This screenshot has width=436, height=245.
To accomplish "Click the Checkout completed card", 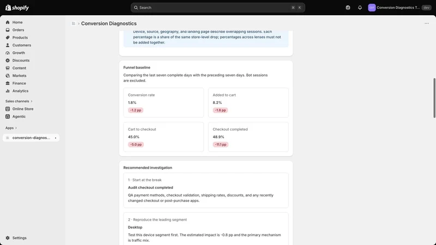I will [x=249, y=137].
